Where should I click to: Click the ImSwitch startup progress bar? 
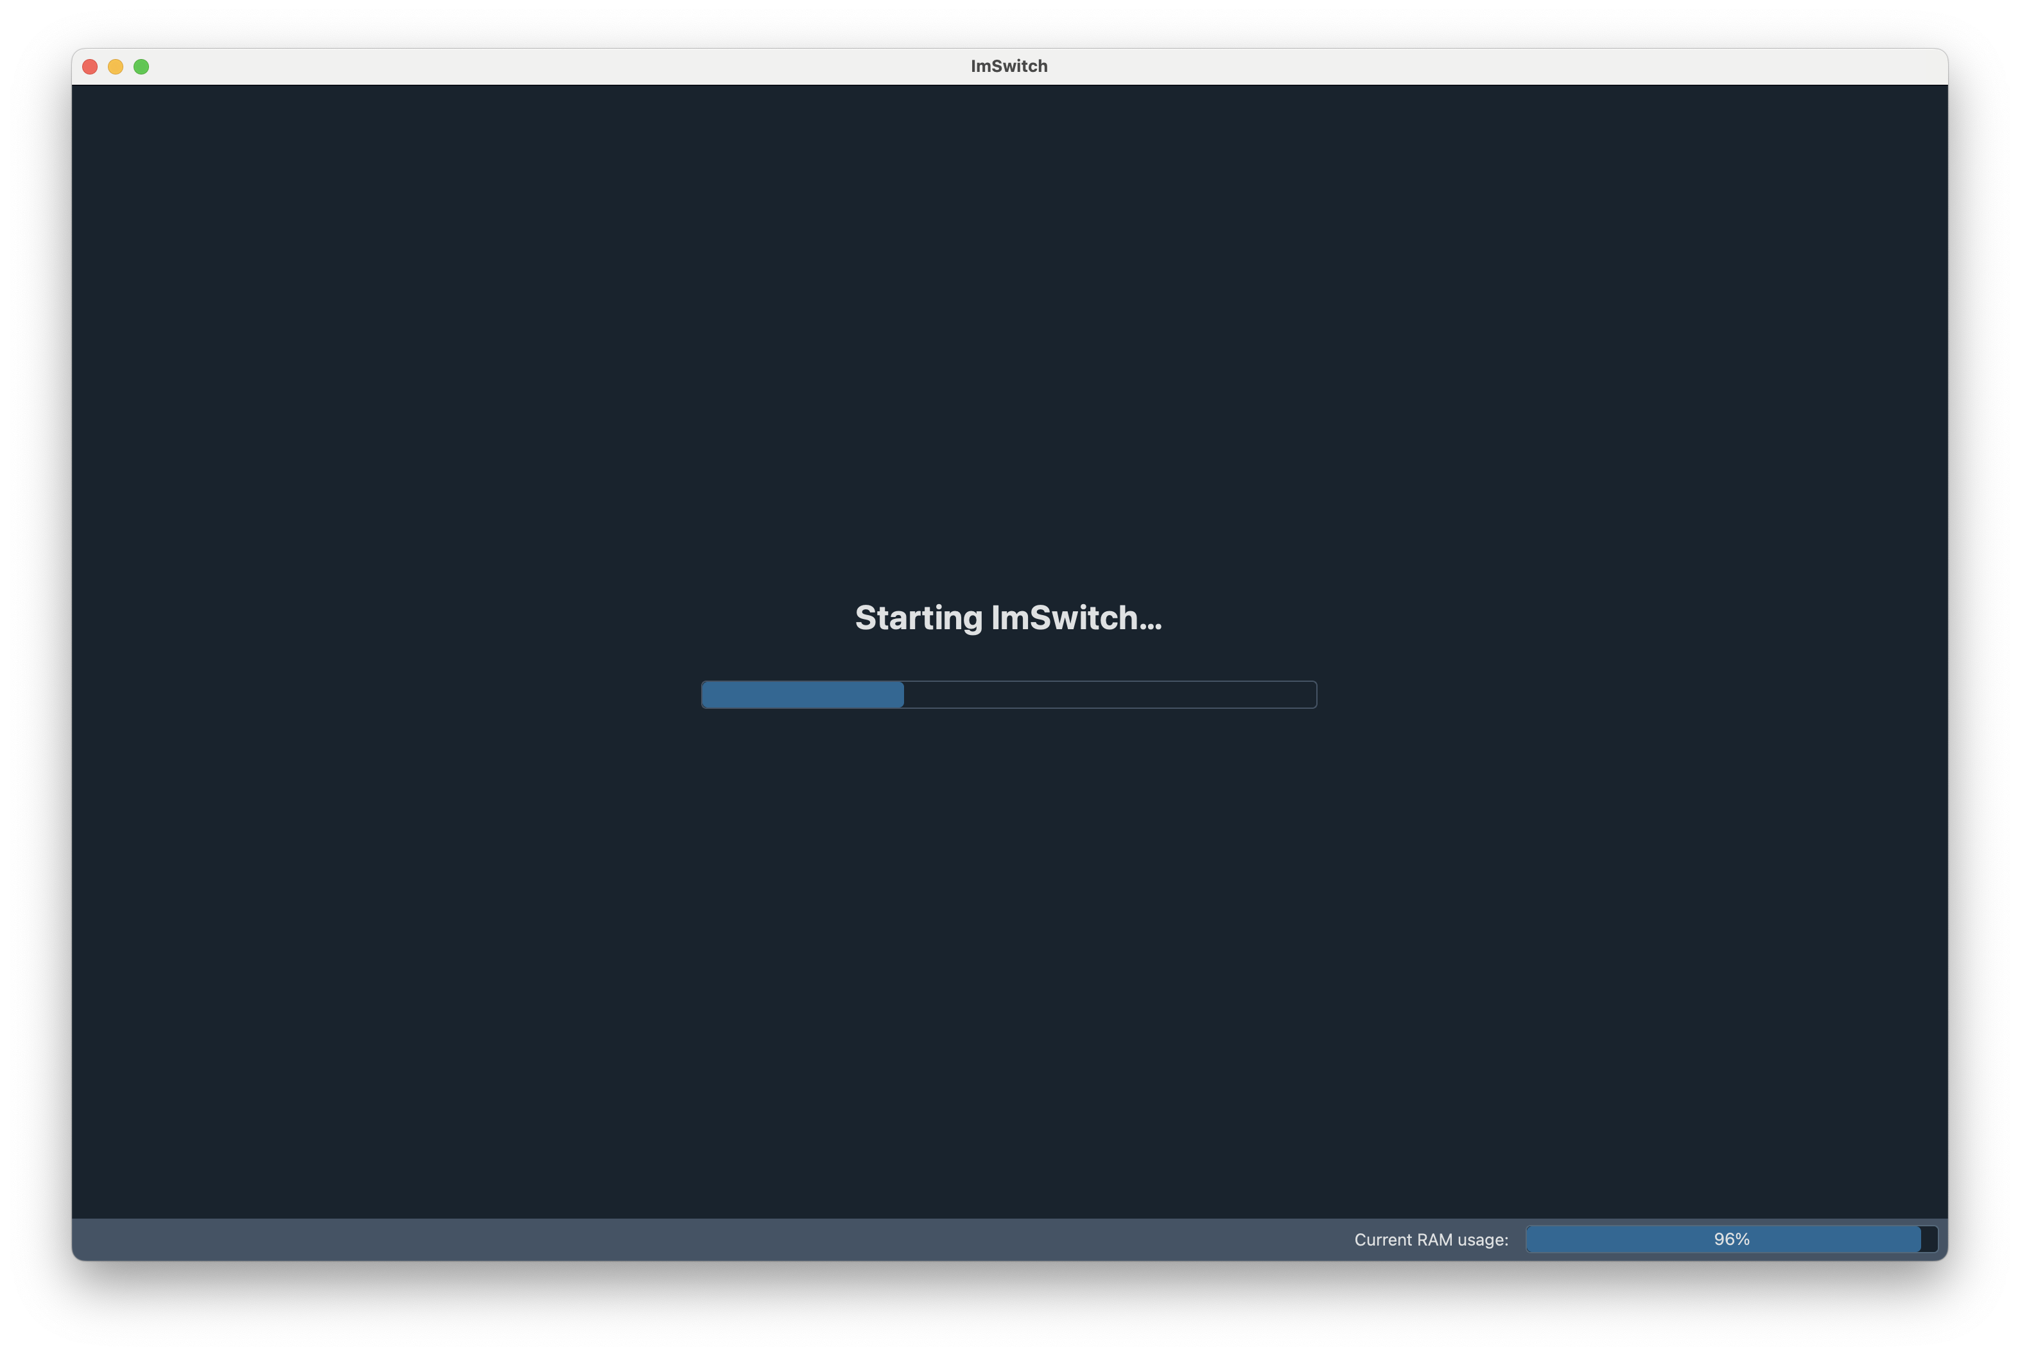(x=1008, y=695)
